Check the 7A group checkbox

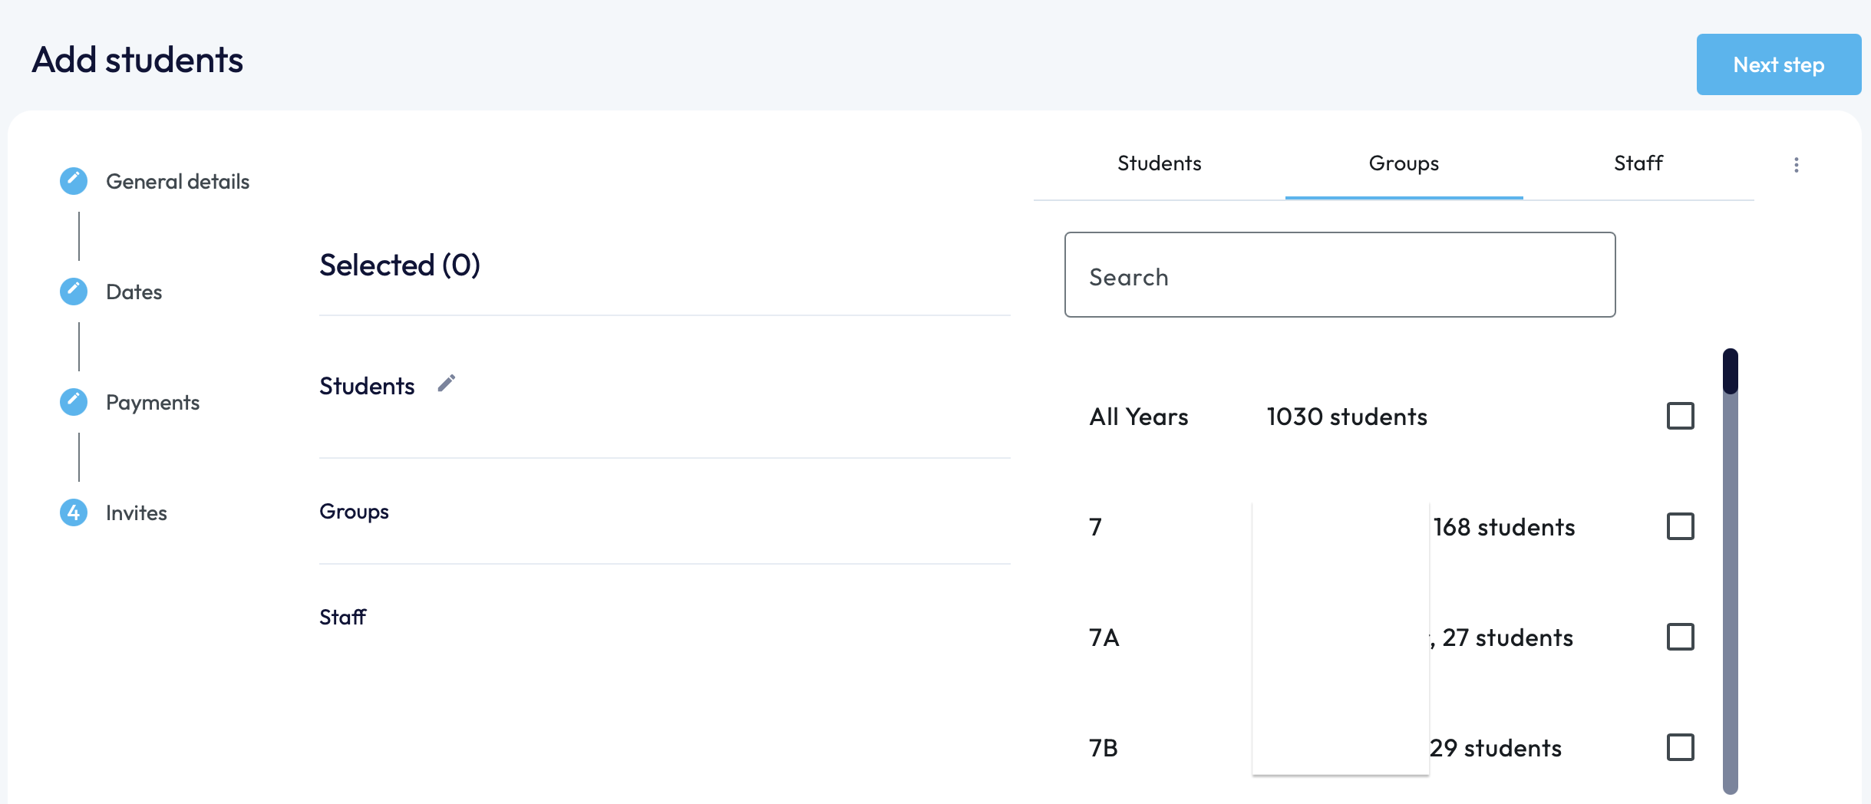coord(1680,637)
